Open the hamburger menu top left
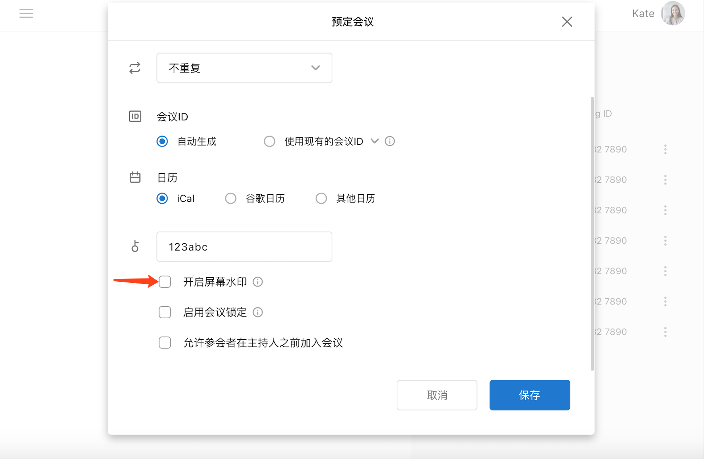Viewport: 704px width, 459px height. click(26, 13)
